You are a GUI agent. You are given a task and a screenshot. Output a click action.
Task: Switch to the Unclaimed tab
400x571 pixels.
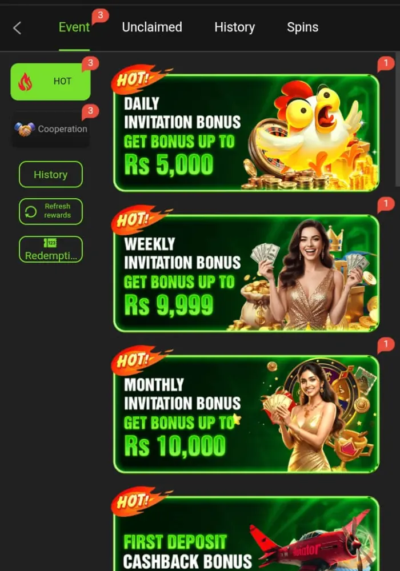coord(152,27)
